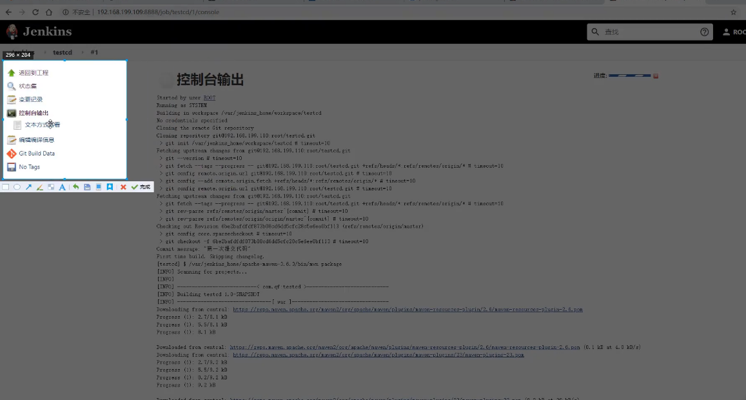Open 状态集 sidebar item
This screenshot has width=746, height=400.
pyautogui.click(x=28, y=86)
